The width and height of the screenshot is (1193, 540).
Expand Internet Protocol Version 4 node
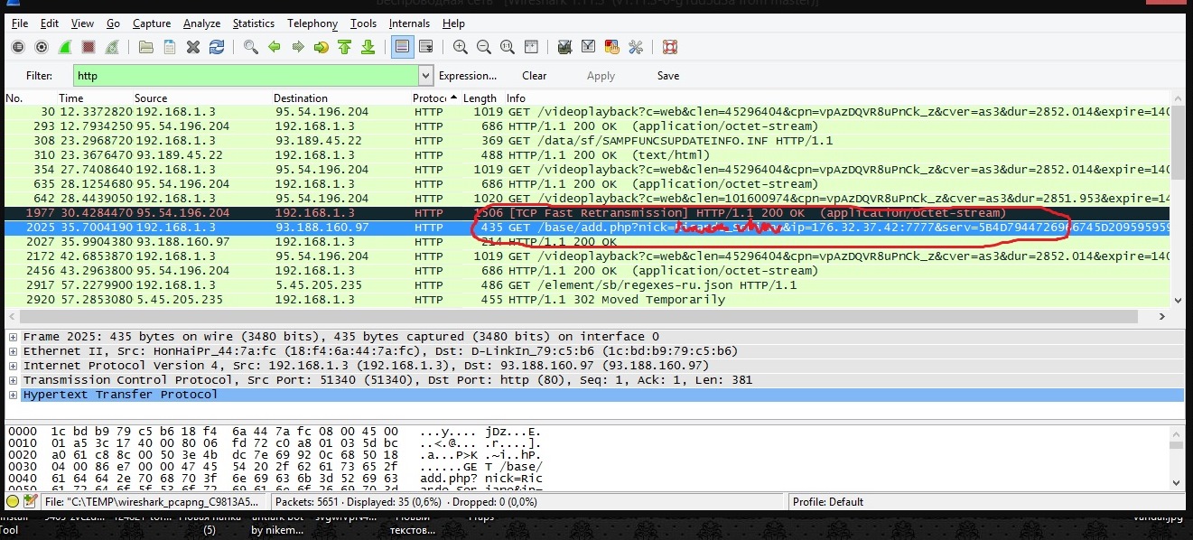[x=13, y=366]
